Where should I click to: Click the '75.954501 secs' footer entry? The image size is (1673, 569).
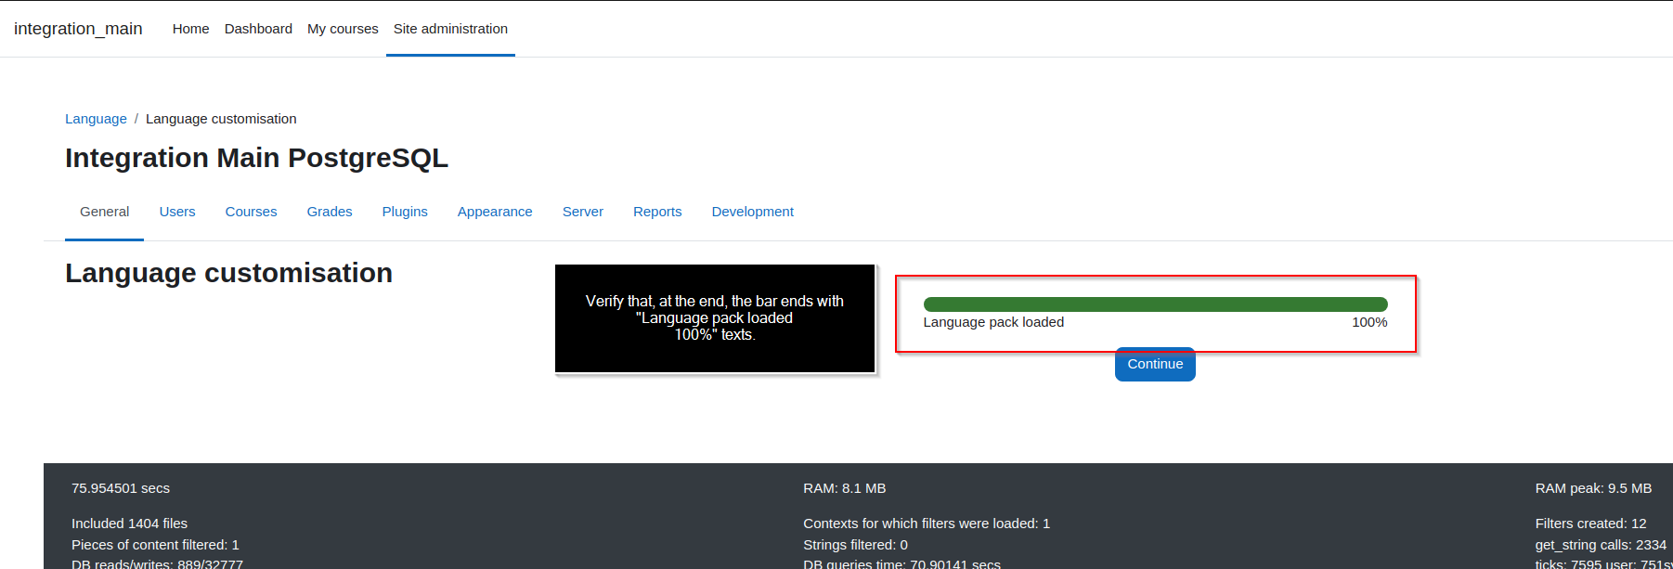[121, 488]
